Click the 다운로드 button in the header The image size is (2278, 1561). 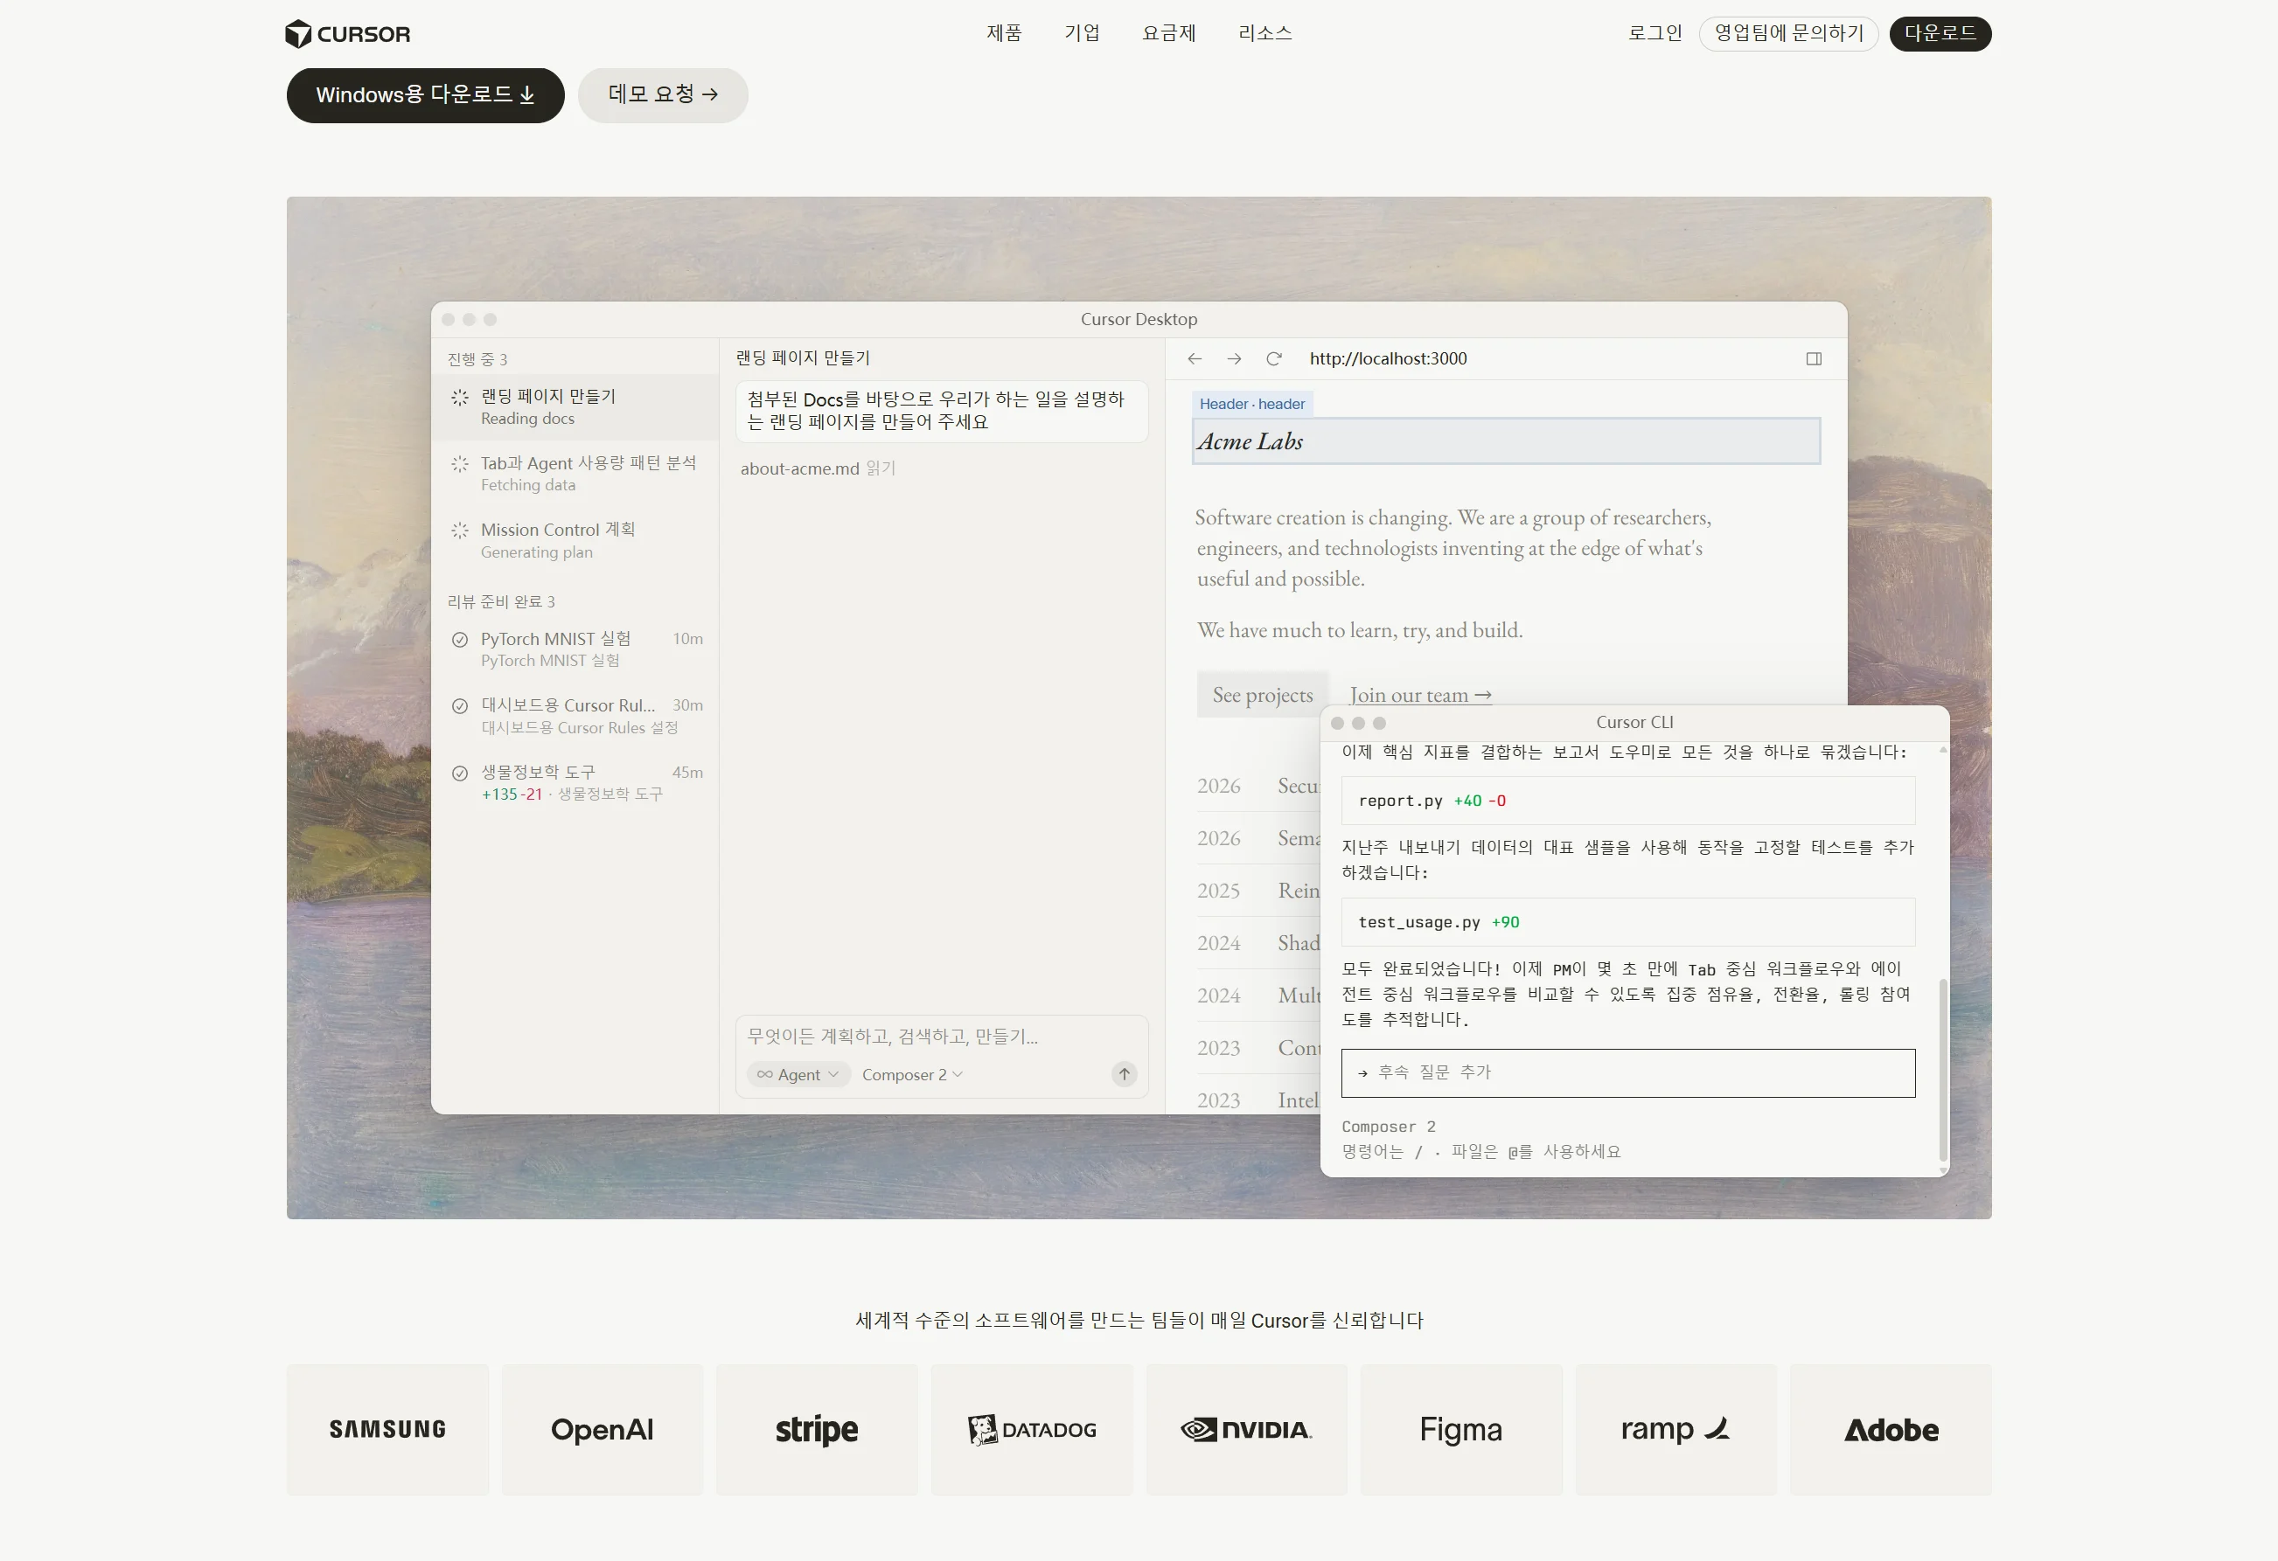coord(1940,33)
